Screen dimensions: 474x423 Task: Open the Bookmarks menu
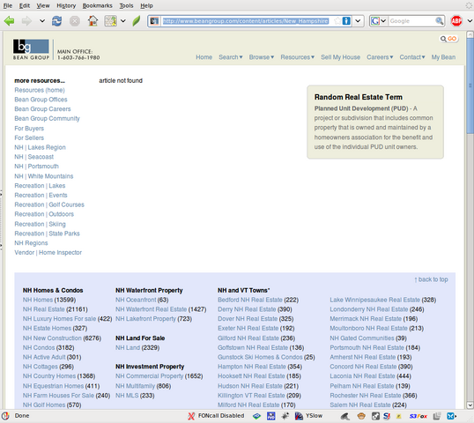97,6
